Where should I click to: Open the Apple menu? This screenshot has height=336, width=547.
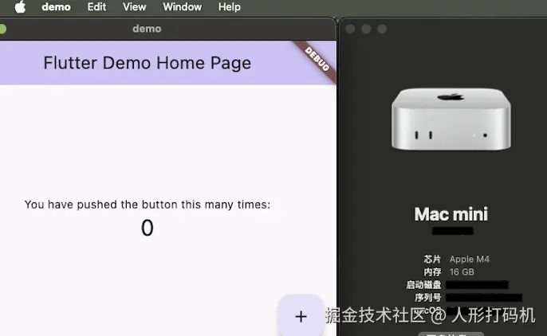20,7
